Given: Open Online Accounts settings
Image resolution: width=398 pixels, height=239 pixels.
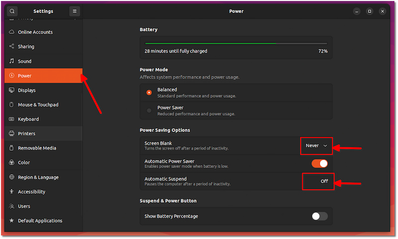Looking at the screenshot, I should click(43, 32).
